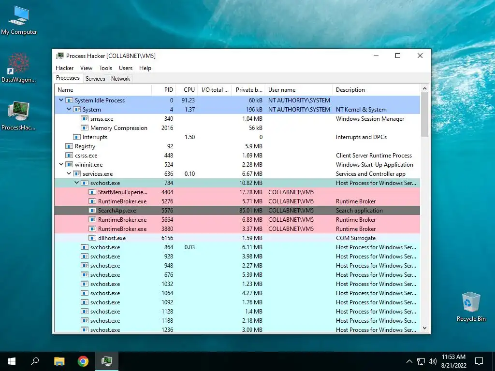Sort by Description column header

click(377, 89)
